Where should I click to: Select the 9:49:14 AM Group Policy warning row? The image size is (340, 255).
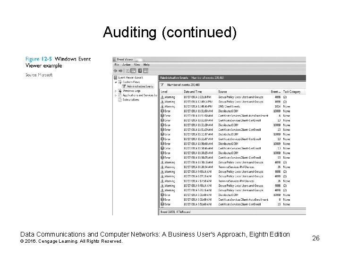233,171
